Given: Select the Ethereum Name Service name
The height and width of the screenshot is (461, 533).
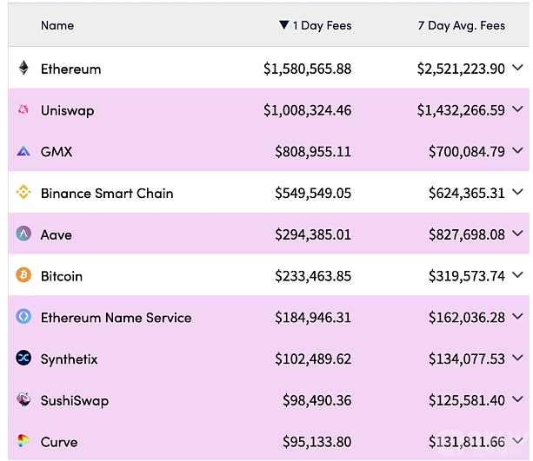Looking at the screenshot, I should coord(117,318).
